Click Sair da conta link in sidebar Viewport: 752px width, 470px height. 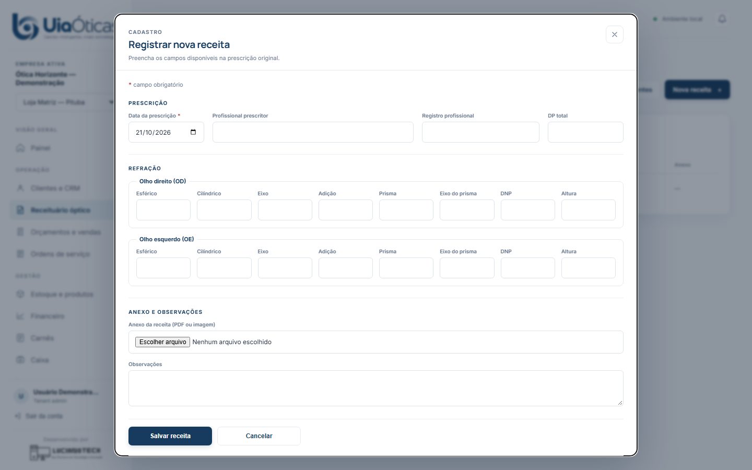[x=39, y=416]
